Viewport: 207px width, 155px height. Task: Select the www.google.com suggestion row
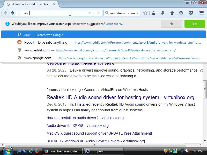pos(103,58)
